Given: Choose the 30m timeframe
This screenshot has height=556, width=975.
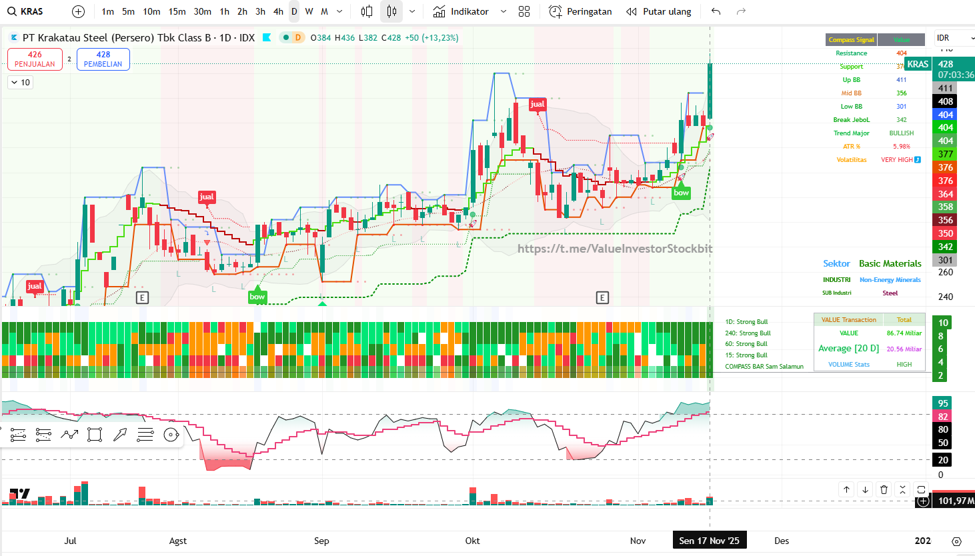Looking at the screenshot, I should pyautogui.click(x=203, y=11).
